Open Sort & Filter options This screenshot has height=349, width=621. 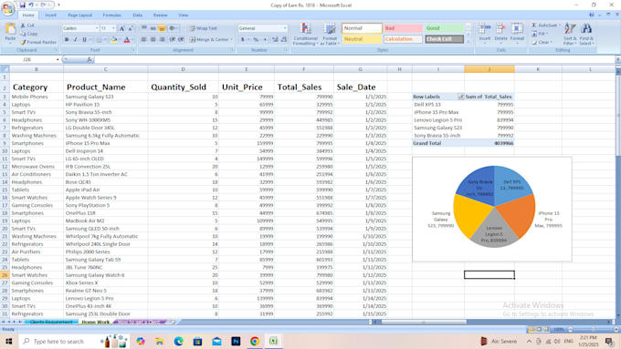(x=570, y=34)
